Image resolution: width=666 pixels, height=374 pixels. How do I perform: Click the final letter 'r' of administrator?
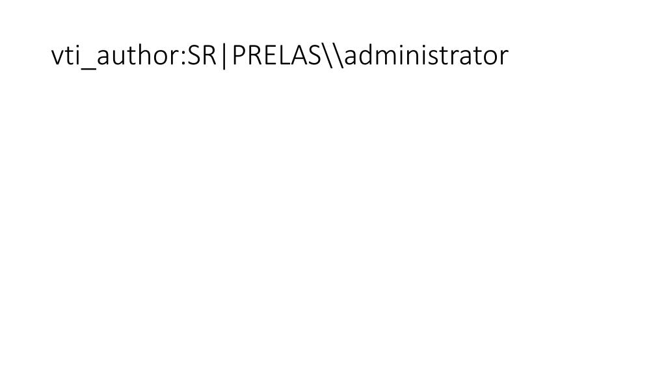pyautogui.click(x=504, y=58)
